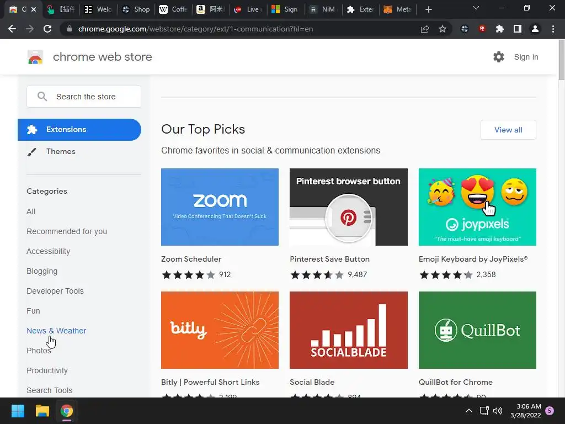565x424 pixels.
Task: Open File Explorer from the taskbar
Action: [x=42, y=411]
